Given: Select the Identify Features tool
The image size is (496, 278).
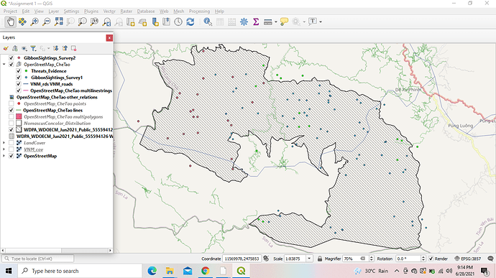Looking at the screenshot, I should [208, 22].
